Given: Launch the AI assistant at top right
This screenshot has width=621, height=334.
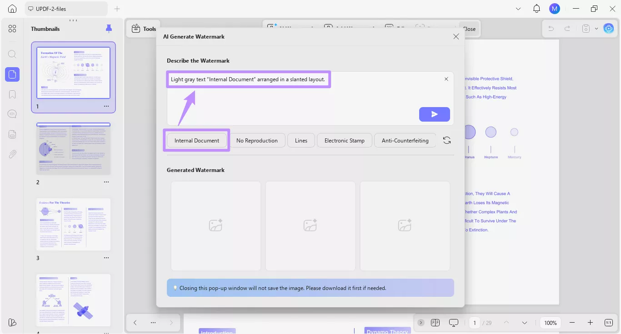Looking at the screenshot, I should coord(609,28).
